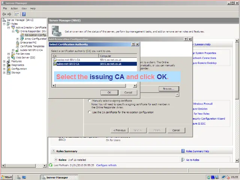Viewport: 240px width, 180px height.
Task: Click the Roles Summary Help icon
Action: 183,151
